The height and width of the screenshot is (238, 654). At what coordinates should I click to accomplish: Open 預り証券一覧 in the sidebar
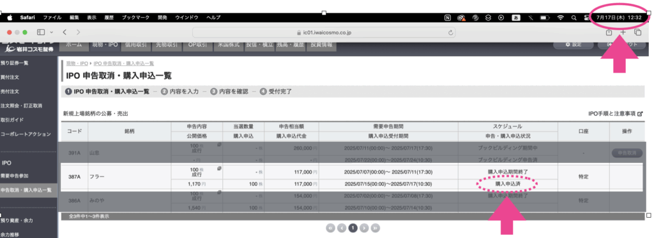(x=15, y=63)
